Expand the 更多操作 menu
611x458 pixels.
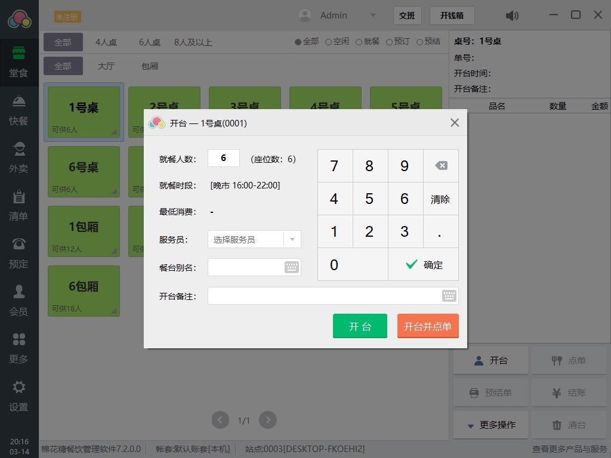point(490,425)
